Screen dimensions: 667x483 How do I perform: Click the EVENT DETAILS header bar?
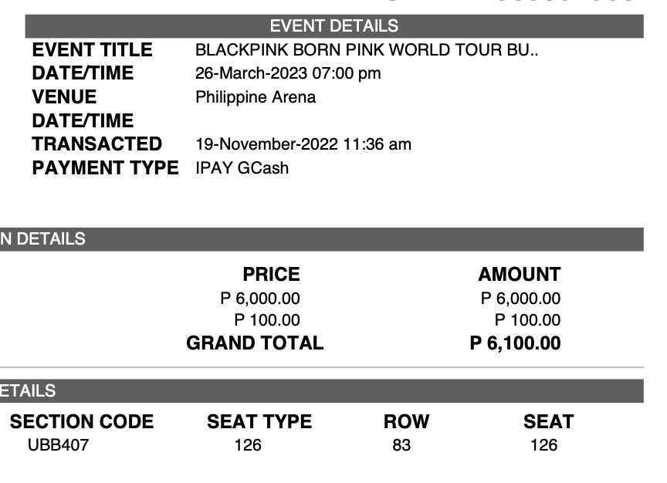point(334,26)
